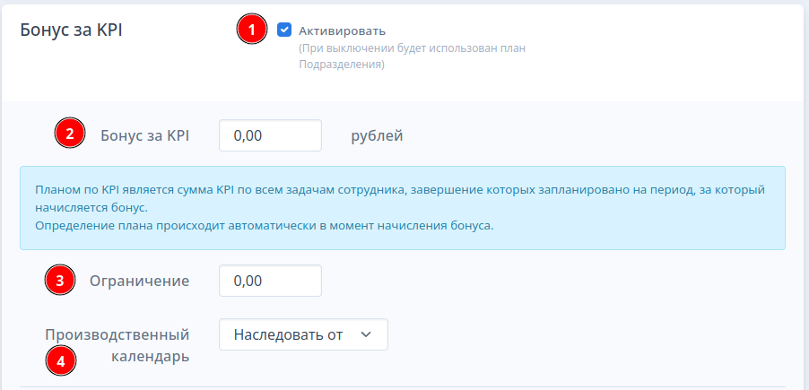Click the Активировать checkbox label text
This screenshot has height=390, width=809.
(x=342, y=31)
